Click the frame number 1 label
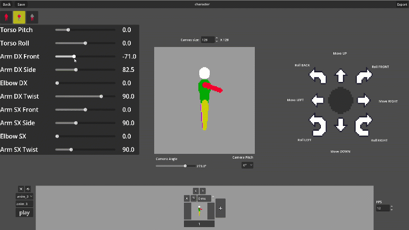The height and width of the screenshot is (230, 409). click(199, 224)
